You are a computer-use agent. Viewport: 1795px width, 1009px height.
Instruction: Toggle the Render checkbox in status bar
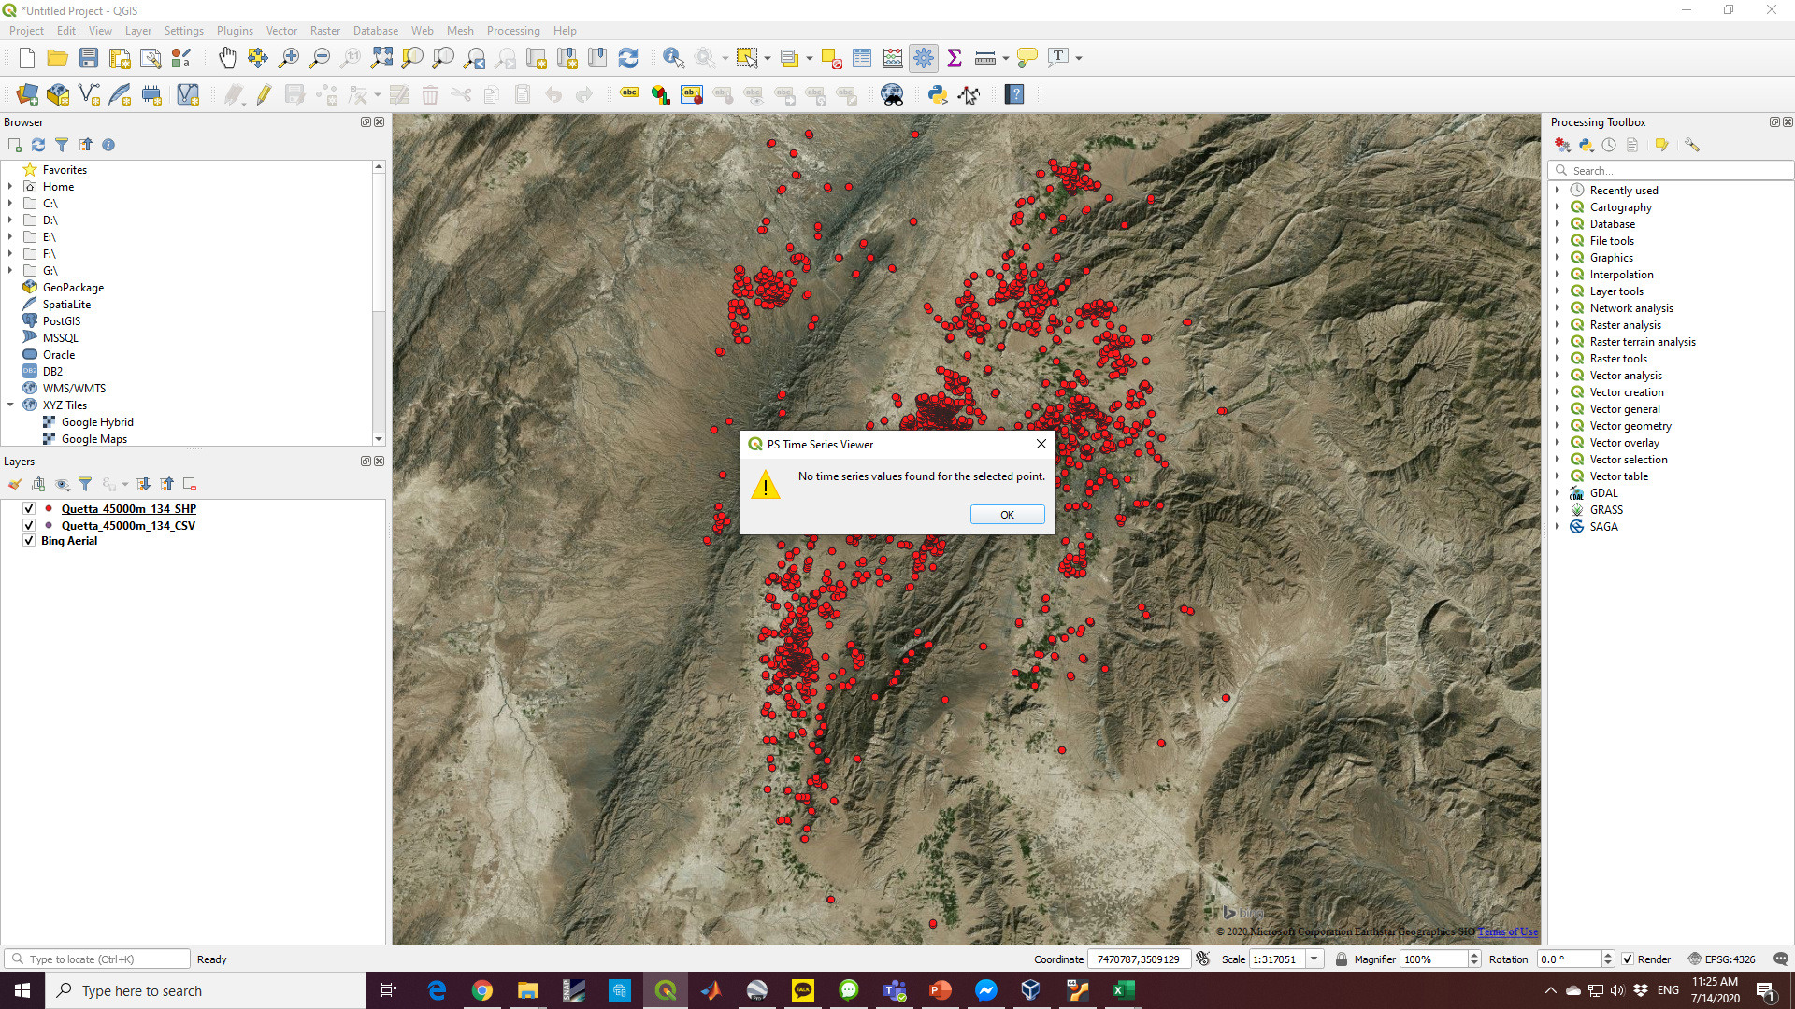(1628, 959)
